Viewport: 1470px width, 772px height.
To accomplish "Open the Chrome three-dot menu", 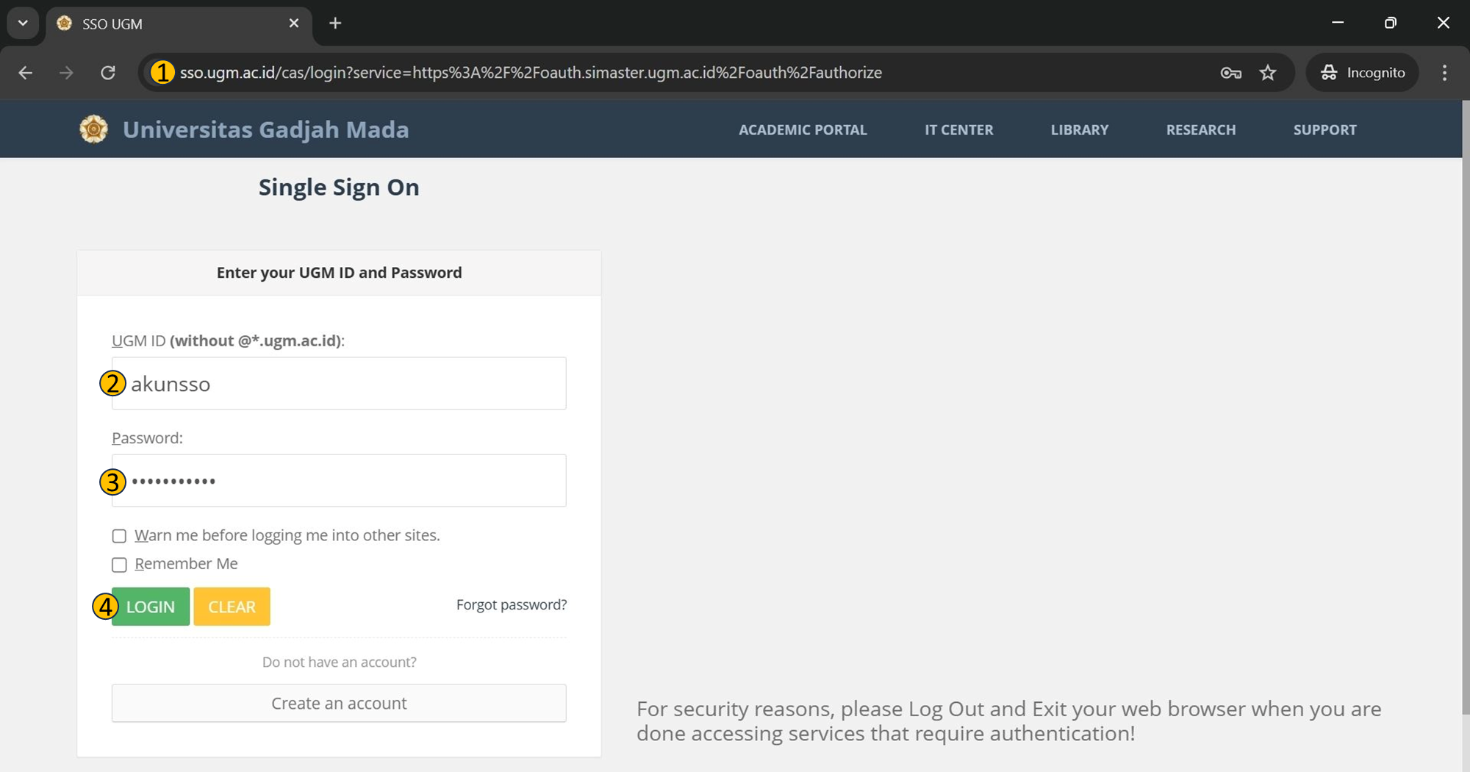I will coord(1444,73).
